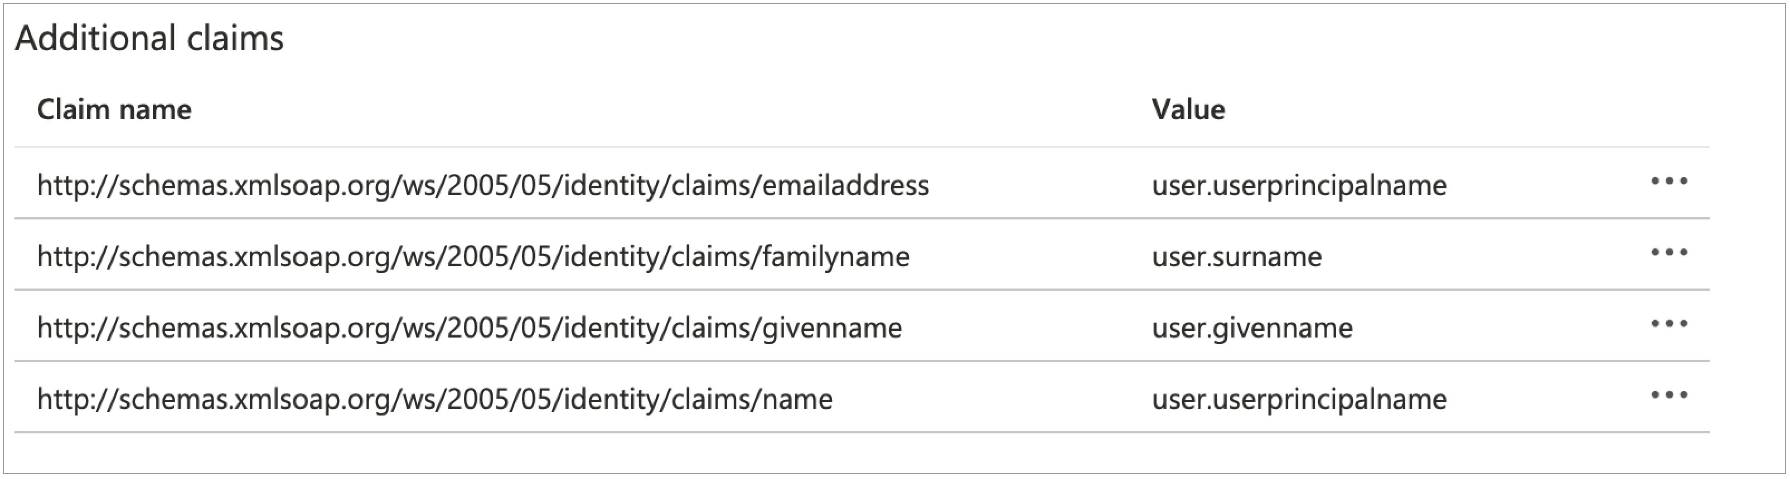Select the whole givenname claim row
The image size is (1790, 479).
point(1042,326)
